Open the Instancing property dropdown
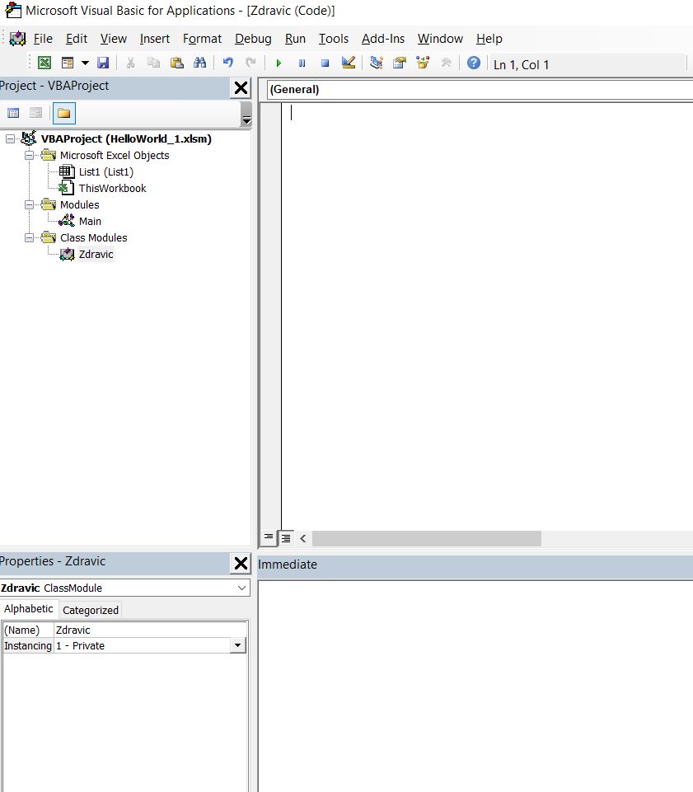 click(x=238, y=646)
